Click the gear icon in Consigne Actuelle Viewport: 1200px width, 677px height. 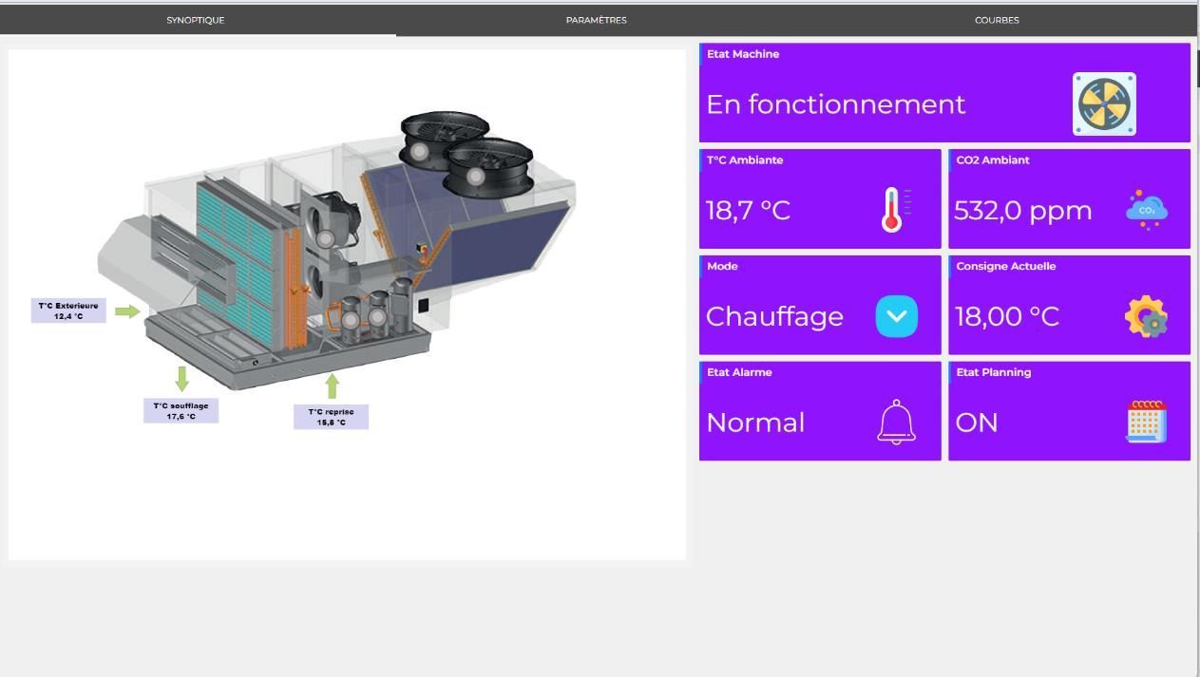[1146, 316]
